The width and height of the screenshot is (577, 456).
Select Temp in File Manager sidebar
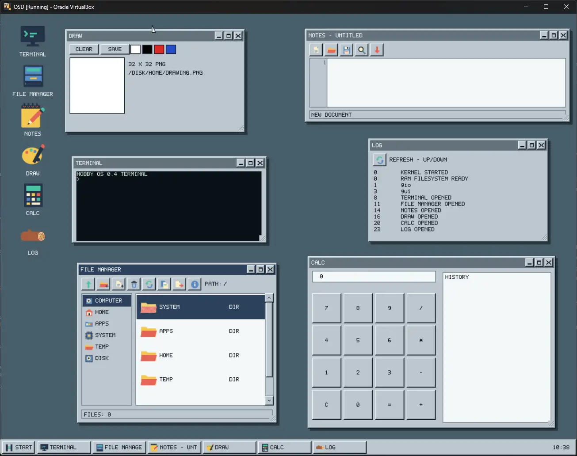(x=107, y=346)
